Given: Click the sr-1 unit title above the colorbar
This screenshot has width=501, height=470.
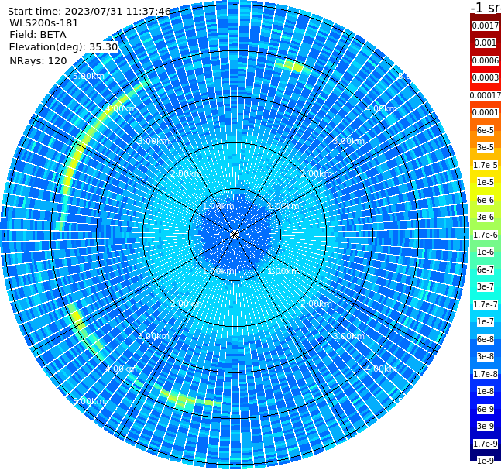Looking at the screenshot, I should [486, 7].
